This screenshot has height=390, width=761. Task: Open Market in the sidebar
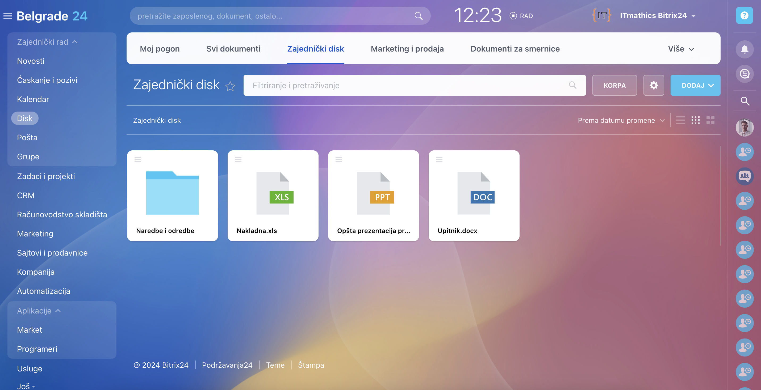pyautogui.click(x=30, y=330)
